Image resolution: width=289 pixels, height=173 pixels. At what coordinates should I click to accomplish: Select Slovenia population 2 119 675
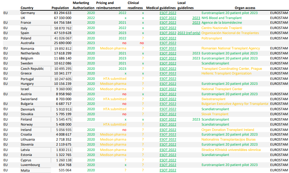click(x=64, y=144)
